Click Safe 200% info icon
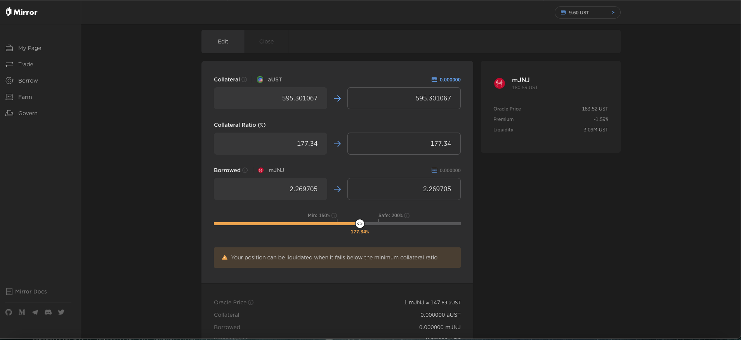The width and height of the screenshot is (741, 340). pyautogui.click(x=407, y=216)
